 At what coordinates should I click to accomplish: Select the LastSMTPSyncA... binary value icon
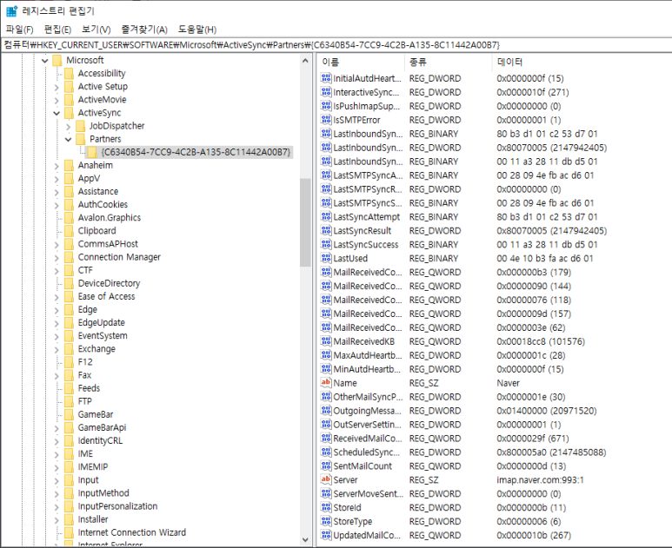point(326,175)
